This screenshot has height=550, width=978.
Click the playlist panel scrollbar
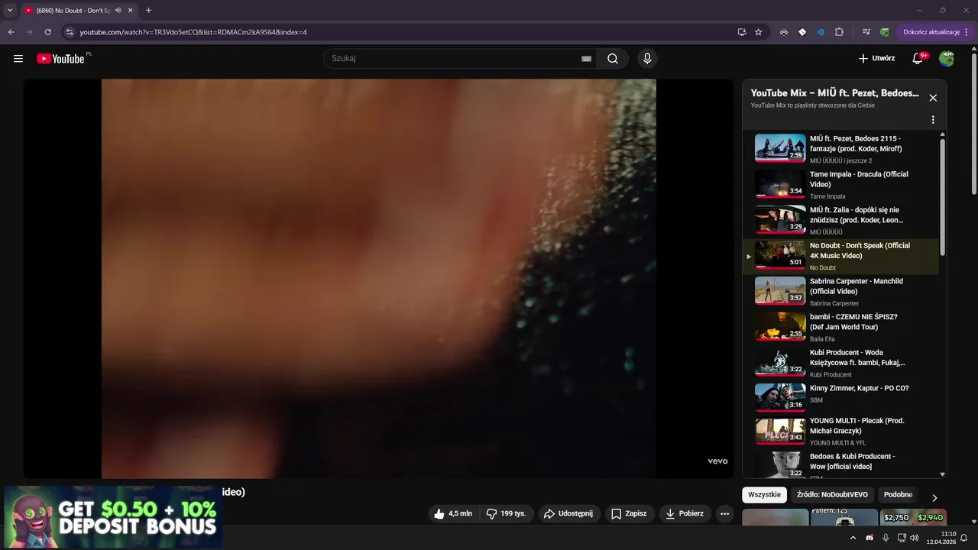[942, 197]
